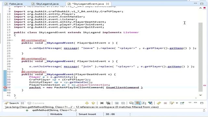The width and height of the screenshot is (208, 117).
Task: Click the editor vertical scrollbar thumb
Action: pos(201,57)
